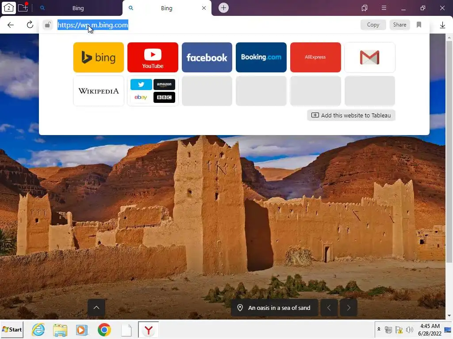
Task: Show the next Bing background image
Action: 349,308
